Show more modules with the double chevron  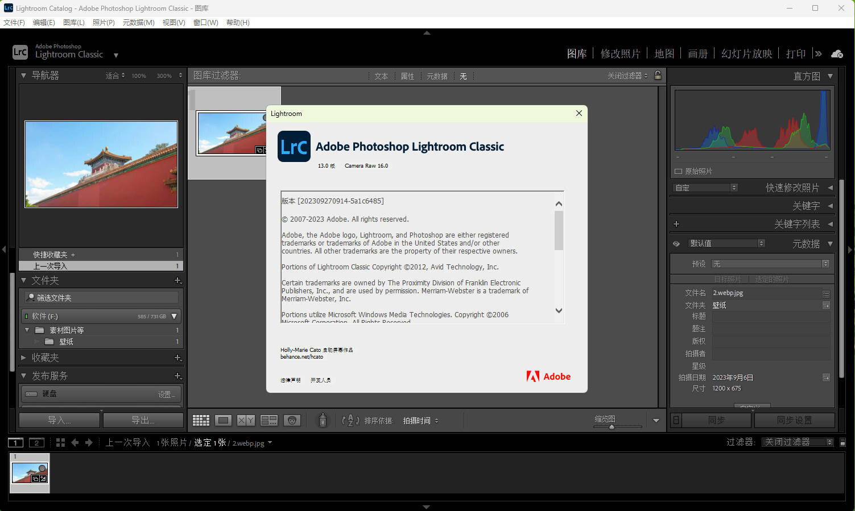pos(818,53)
